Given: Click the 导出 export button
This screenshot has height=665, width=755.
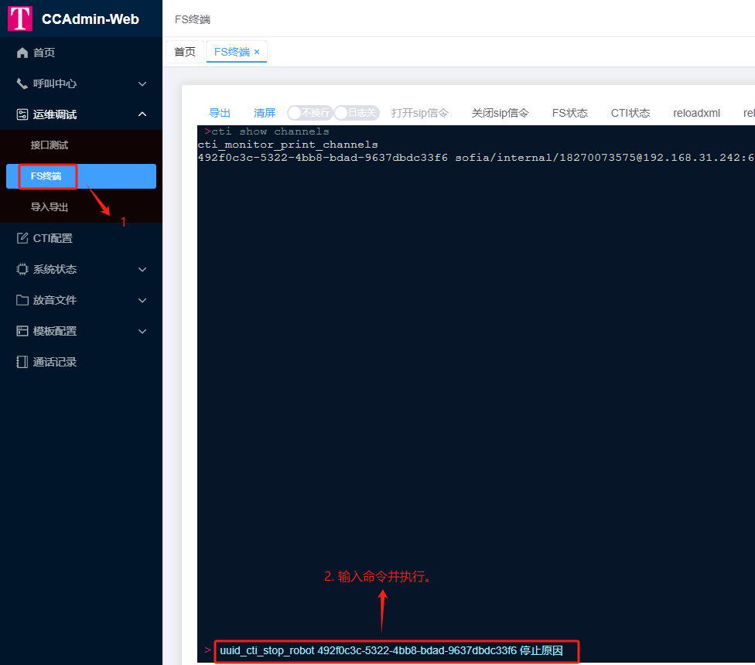Looking at the screenshot, I should [x=220, y=113].
